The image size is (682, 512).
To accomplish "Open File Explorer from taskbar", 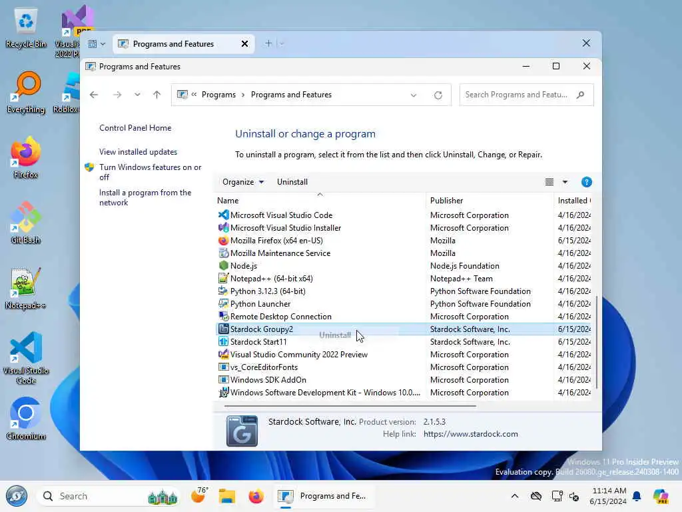I will [227, 496].
